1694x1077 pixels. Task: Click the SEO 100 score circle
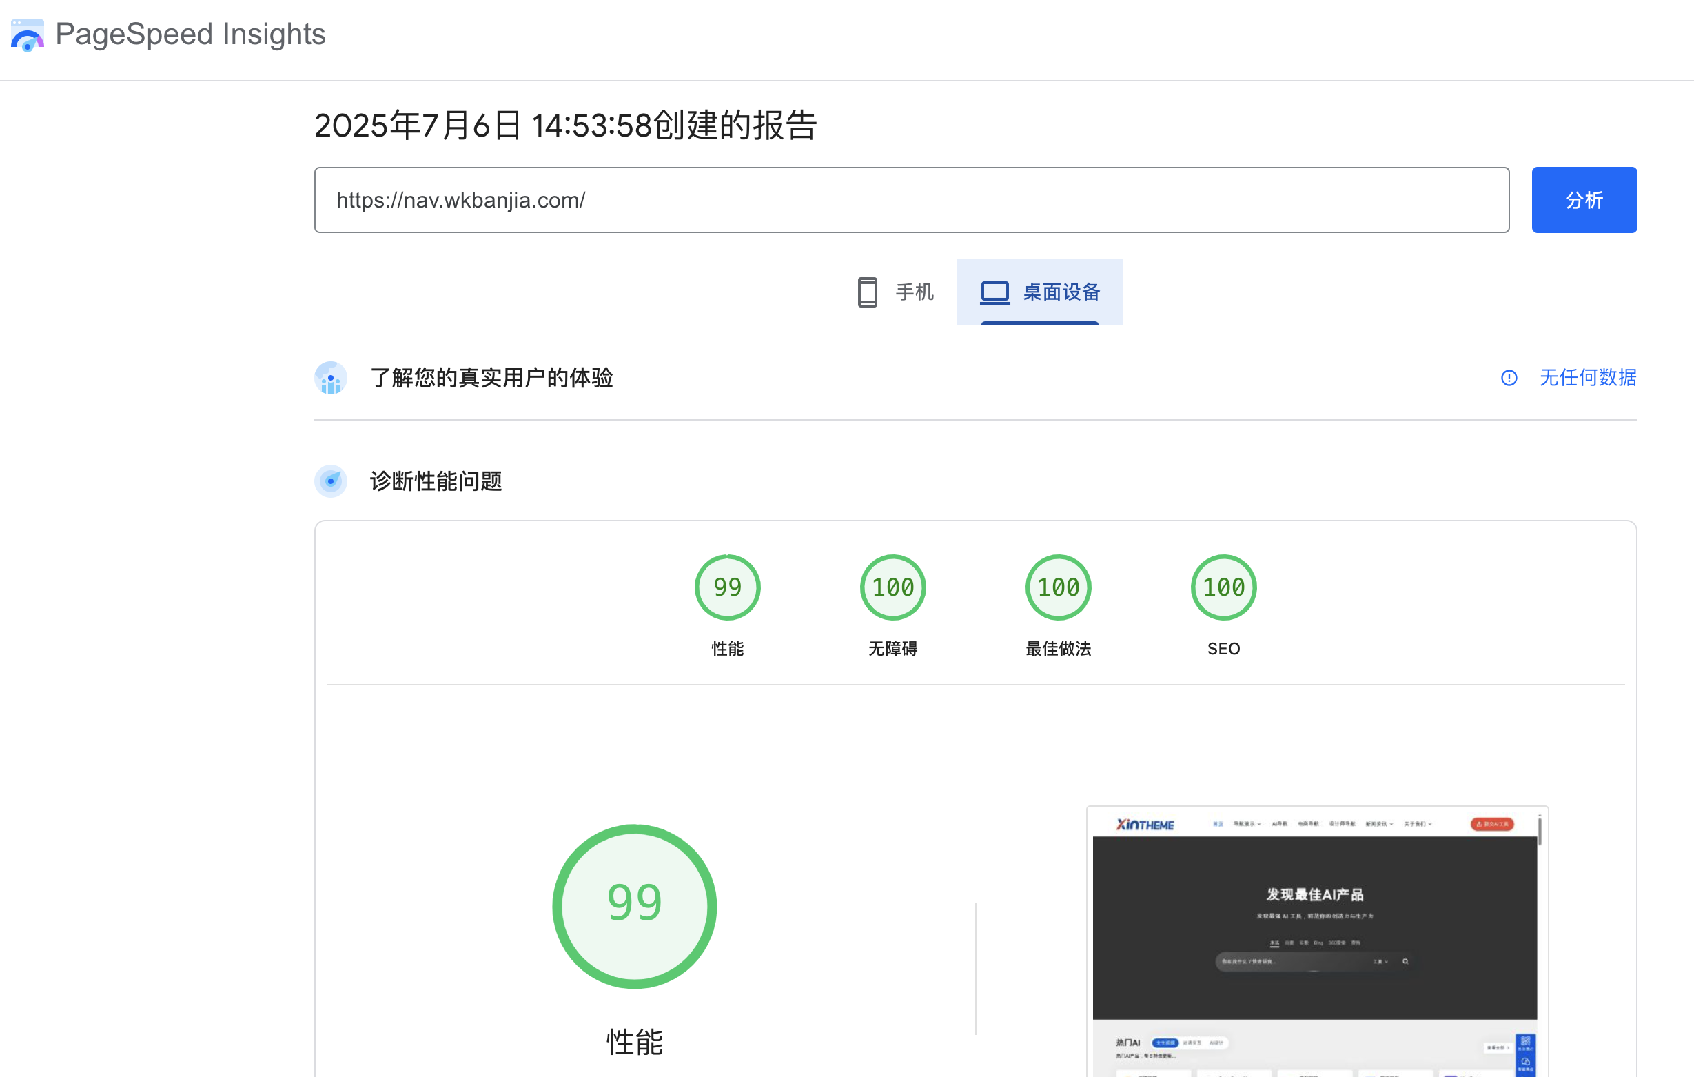[x=1223, y=586]
